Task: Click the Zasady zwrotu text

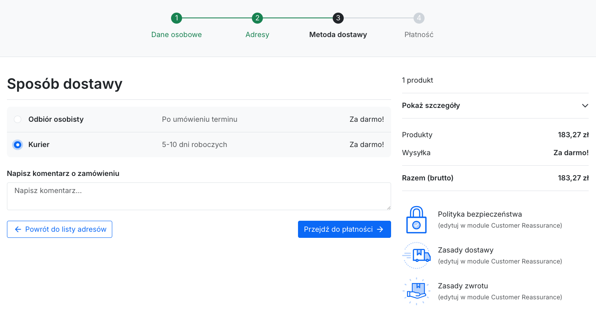Action: 463,286
